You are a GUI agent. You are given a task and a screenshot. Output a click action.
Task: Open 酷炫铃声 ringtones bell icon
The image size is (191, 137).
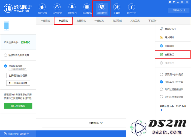pyautogui.click(x=72, y=7)
